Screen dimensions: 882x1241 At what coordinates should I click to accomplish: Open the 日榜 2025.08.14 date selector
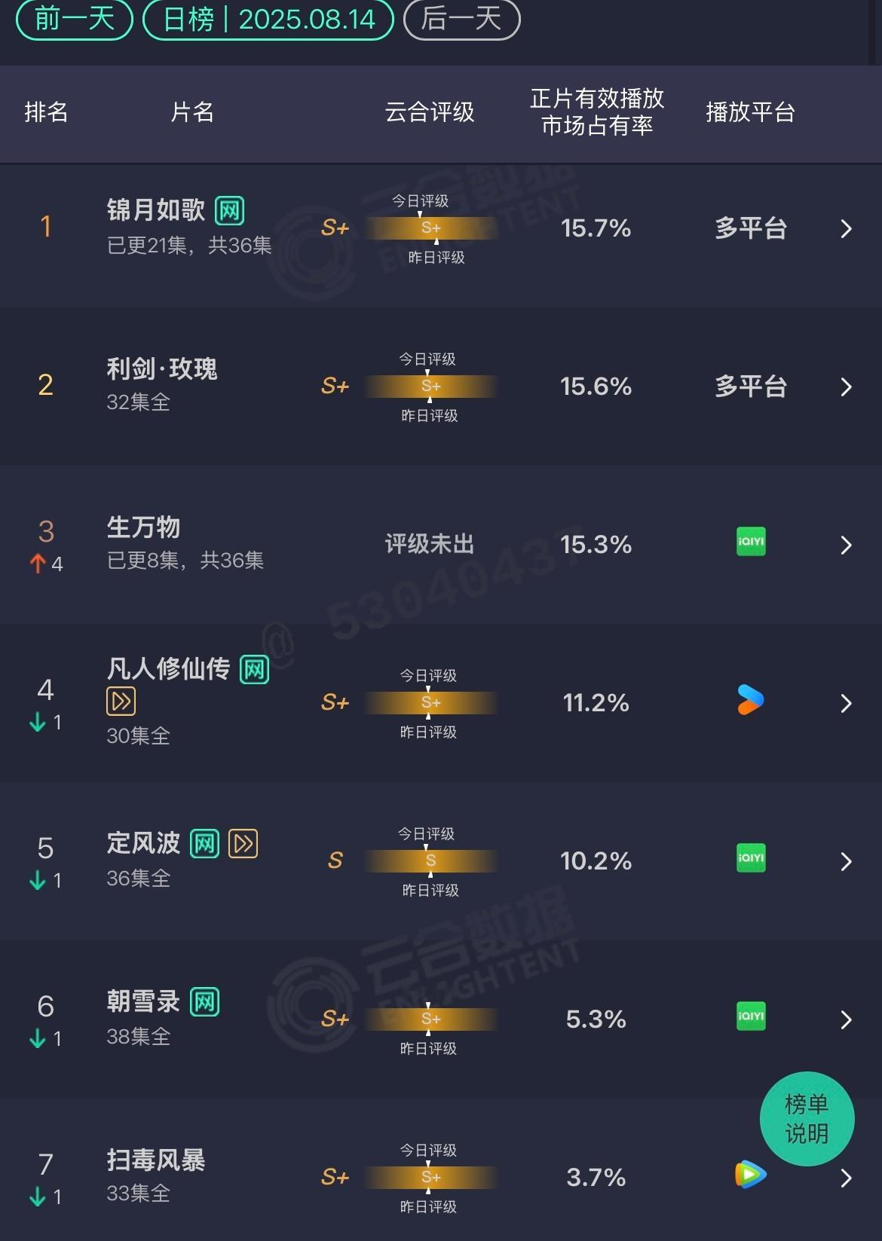click(x=268, y=19)
